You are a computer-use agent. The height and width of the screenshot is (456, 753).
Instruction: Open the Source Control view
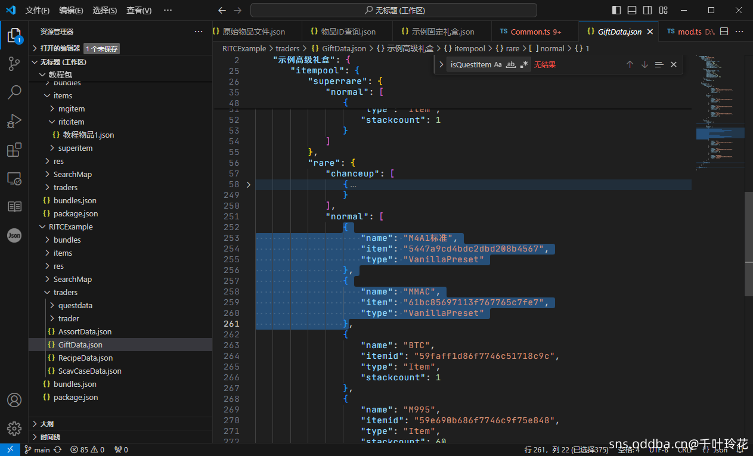pos(14,64)
